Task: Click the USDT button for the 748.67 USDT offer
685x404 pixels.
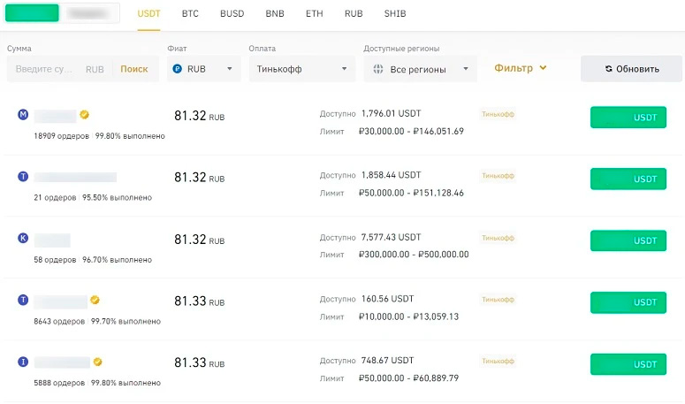Action: (628, 364)
